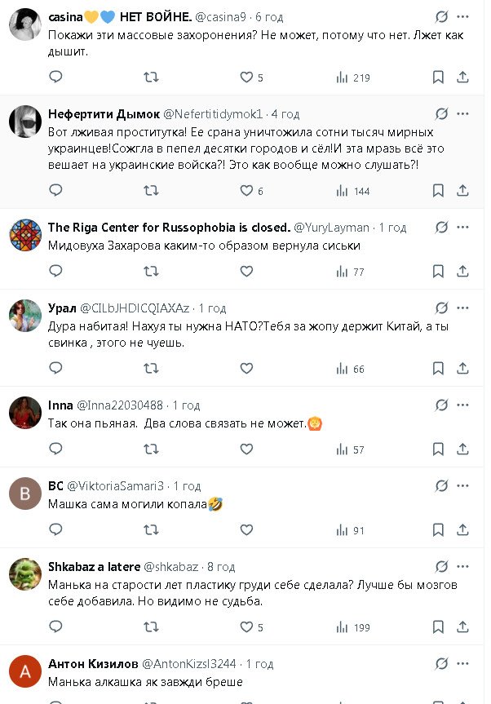Open more menu for Нефертити Дымок's post
Screen dimensions: 491x704
pyautogui.click(x=462, y=113)
